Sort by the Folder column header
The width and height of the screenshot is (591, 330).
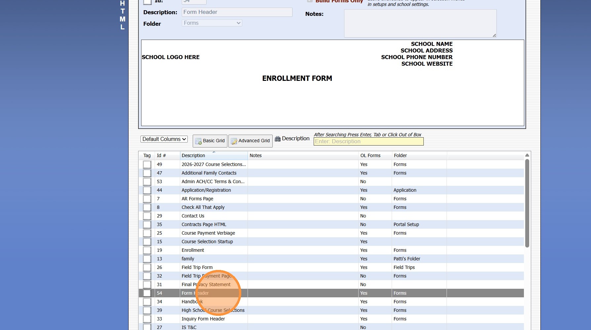pyautogui.click(x=419, y=155)
